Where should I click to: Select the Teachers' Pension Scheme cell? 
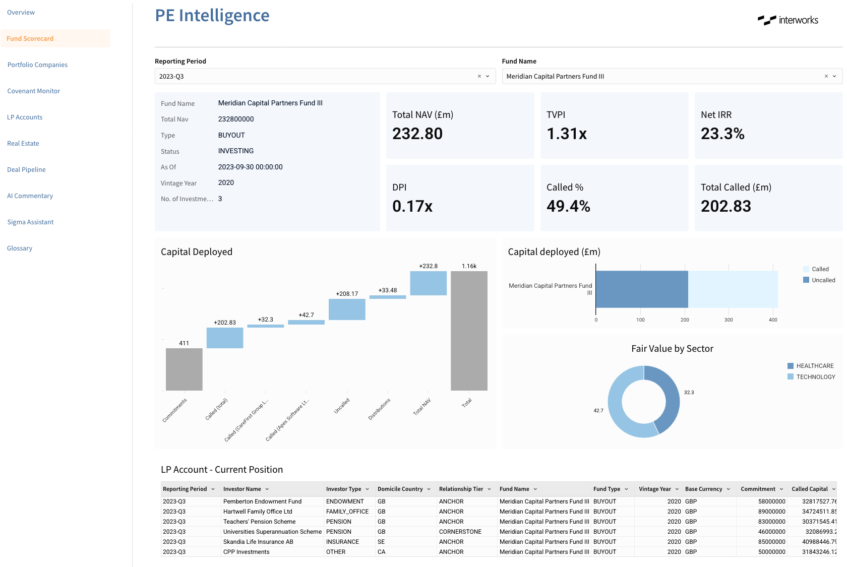(x=273, y=522)
